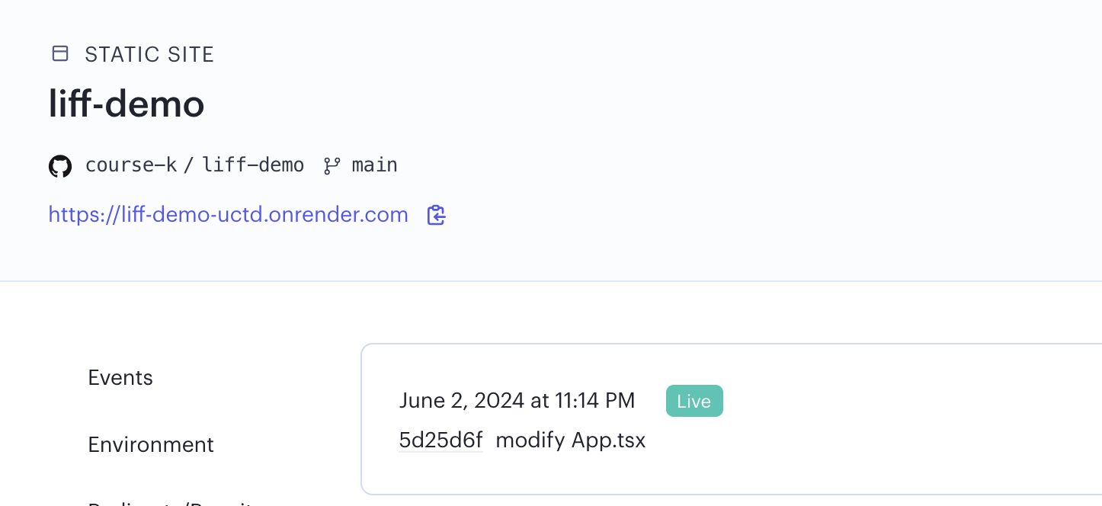Click the static site icon next to STATIC SITE

pos(59,53)
